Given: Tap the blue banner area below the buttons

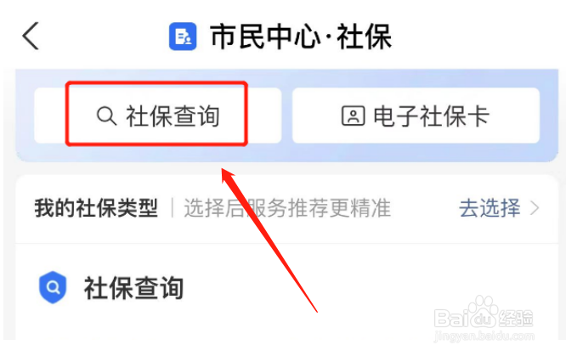Looking at the screenshot, I should [287, 153].
